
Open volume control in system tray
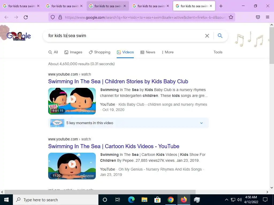(x=239, y=200)
